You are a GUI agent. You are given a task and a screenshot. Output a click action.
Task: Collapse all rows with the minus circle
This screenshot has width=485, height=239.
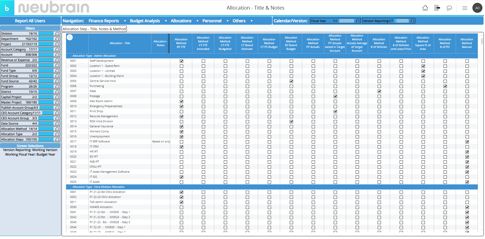tap(70, 37)
